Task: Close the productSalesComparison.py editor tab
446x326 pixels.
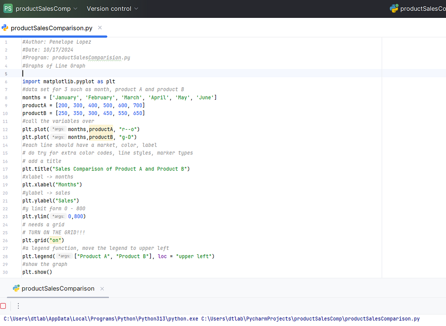Action: click(100, 28)
